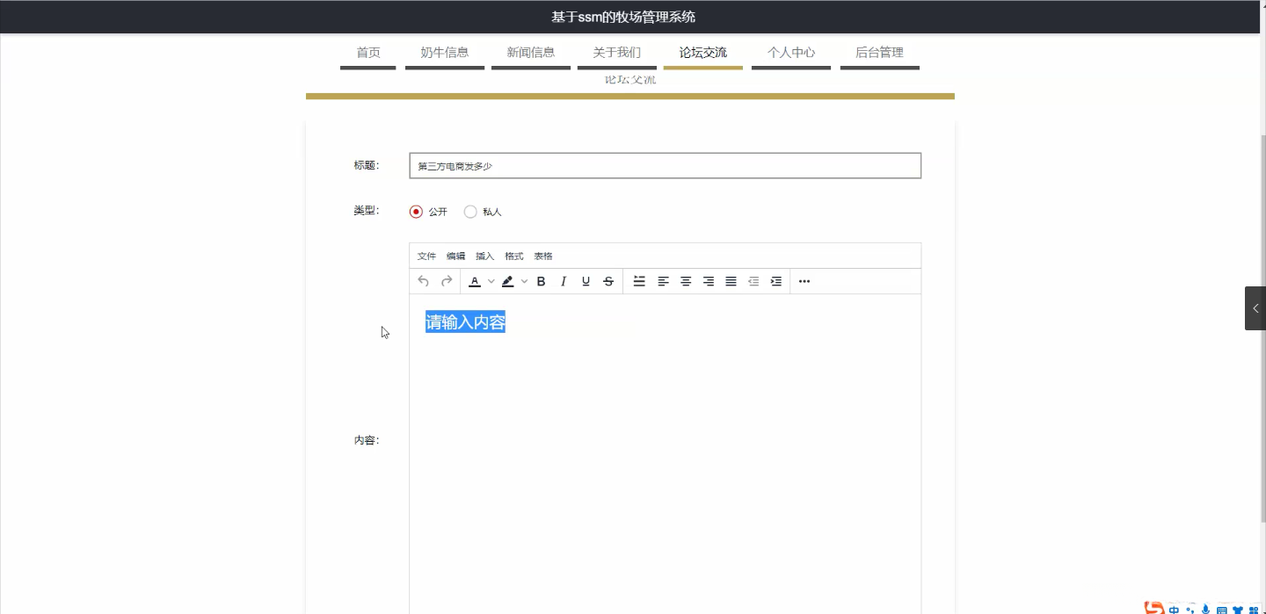Center align the text

coord(686,281)
